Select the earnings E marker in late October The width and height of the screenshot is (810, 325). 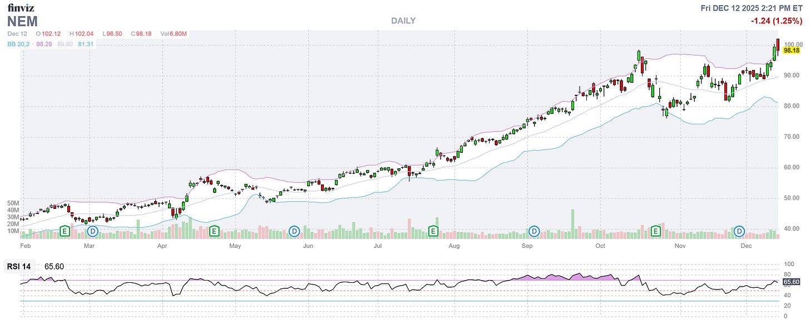[x=656, y=230]
